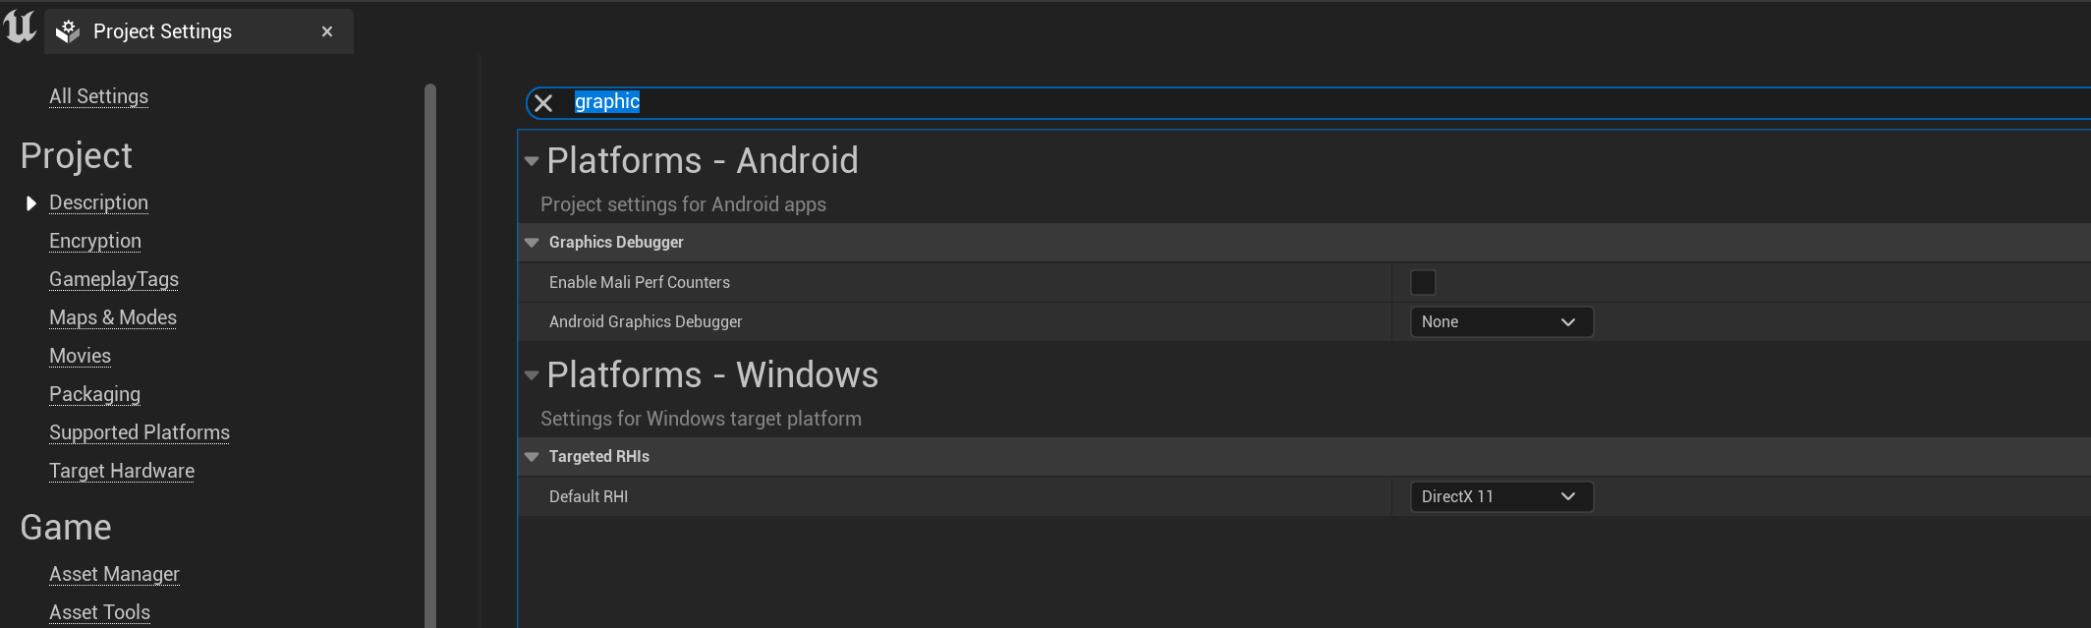The width and height of the screenshot is (2091, 628).
Task: Click the Project Settings tab gear icon
Action: pyautogui.click(x=68, y=31)
